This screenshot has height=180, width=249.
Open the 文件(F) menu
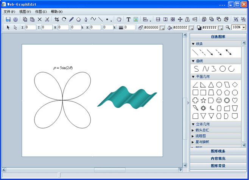point(9,12)
